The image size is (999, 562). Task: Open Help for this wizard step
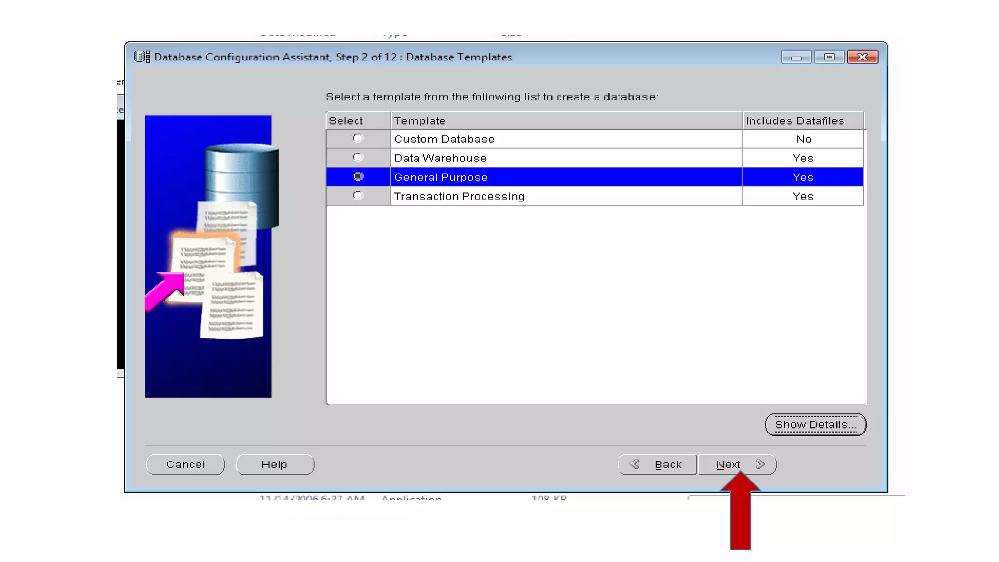point(274,464)
